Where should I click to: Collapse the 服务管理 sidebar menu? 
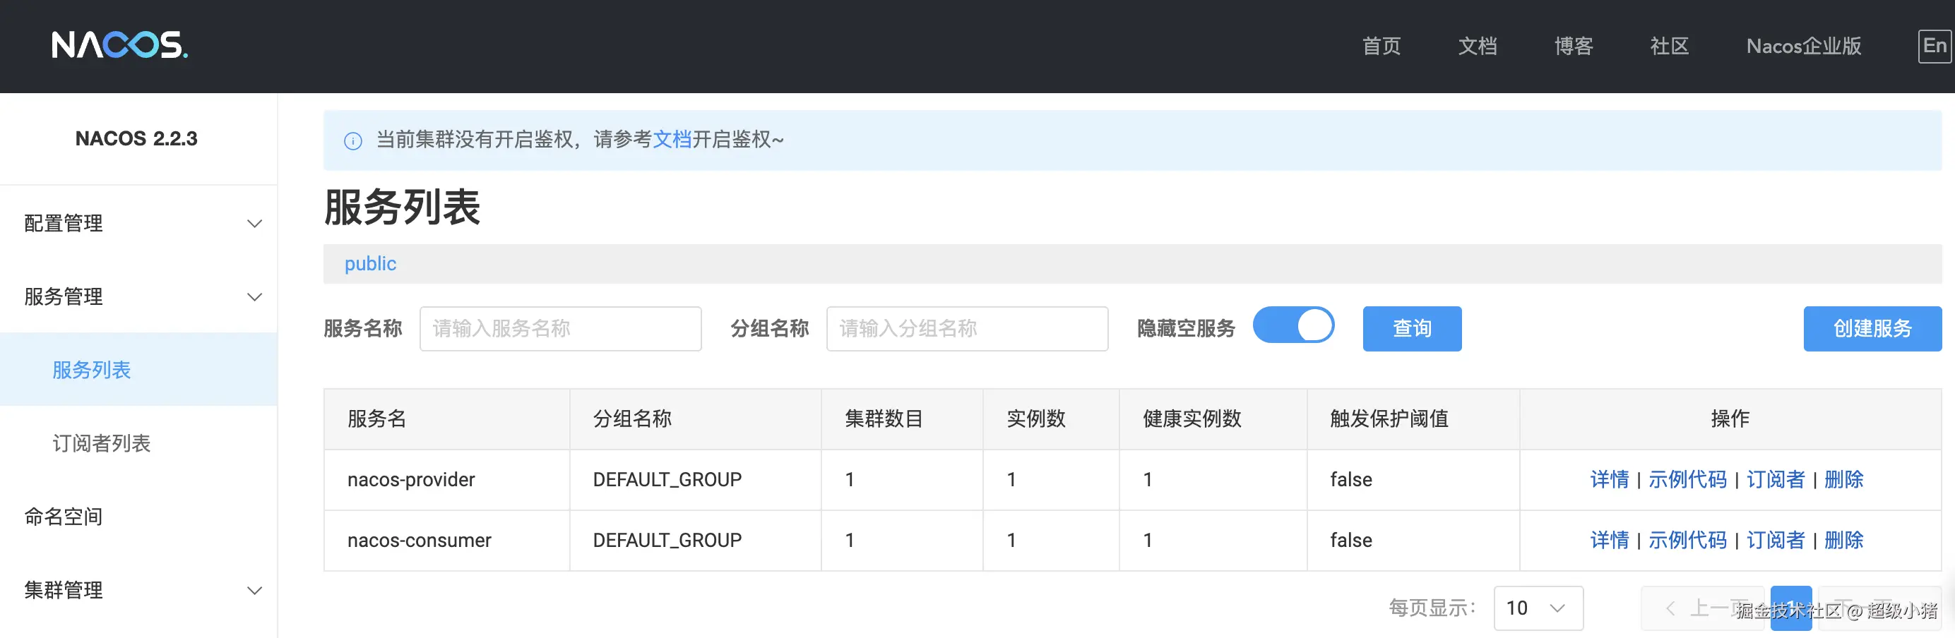[138, 296]
